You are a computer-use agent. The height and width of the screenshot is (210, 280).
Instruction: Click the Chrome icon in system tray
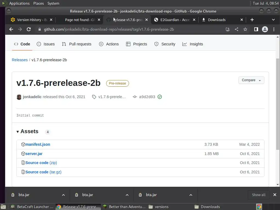pyautogui.click(x=259, y=207)
